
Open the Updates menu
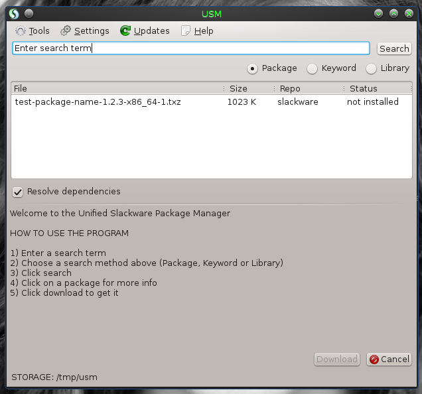(x=145, y=31)
